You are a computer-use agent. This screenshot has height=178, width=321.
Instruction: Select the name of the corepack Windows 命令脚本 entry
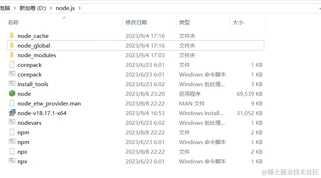point(29,75)
